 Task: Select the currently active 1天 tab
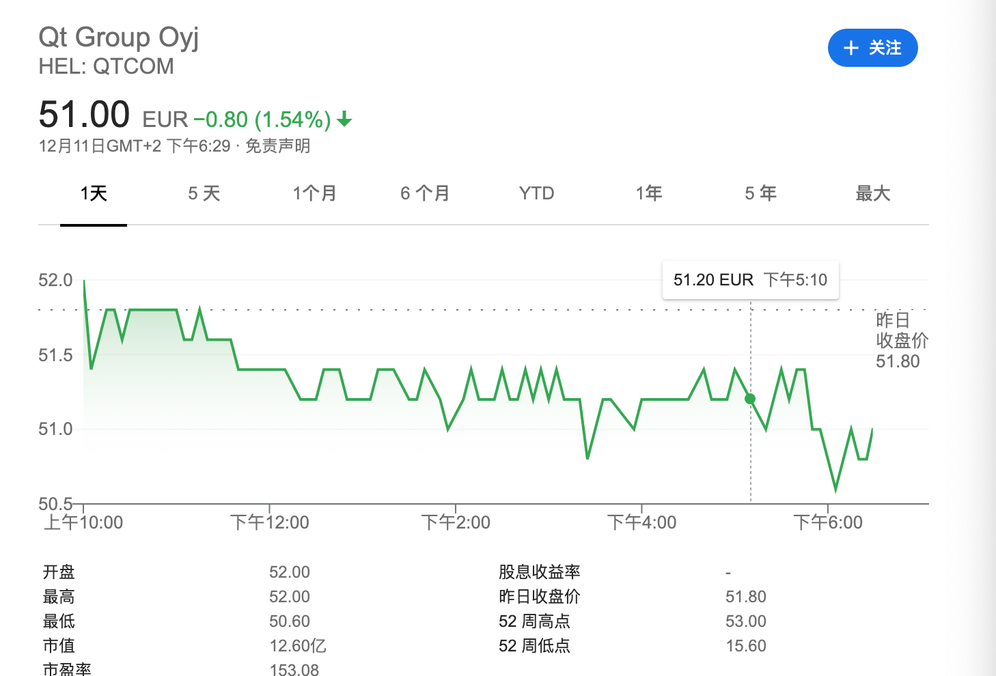[x=94, y=193]
